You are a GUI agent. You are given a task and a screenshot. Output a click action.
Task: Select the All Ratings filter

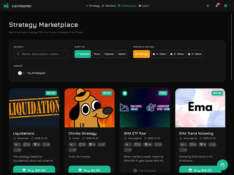click(x=142, y=54)
